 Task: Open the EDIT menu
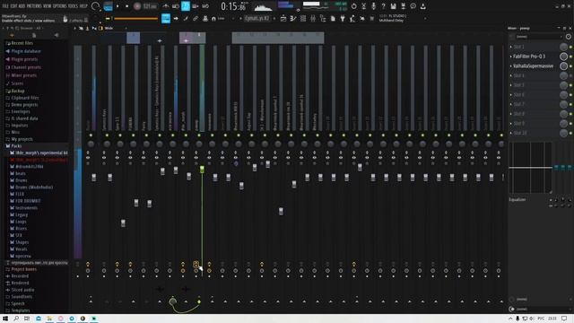tap(13, 6)
